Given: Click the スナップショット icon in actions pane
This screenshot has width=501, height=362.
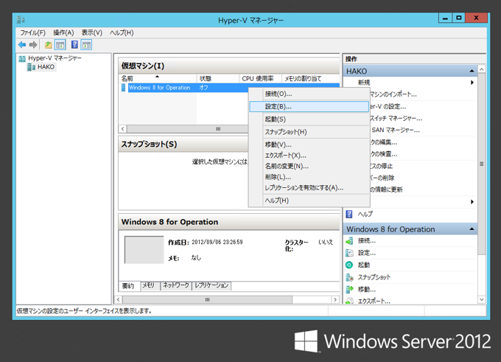Looking at the screenshot, I should point(349,277).
